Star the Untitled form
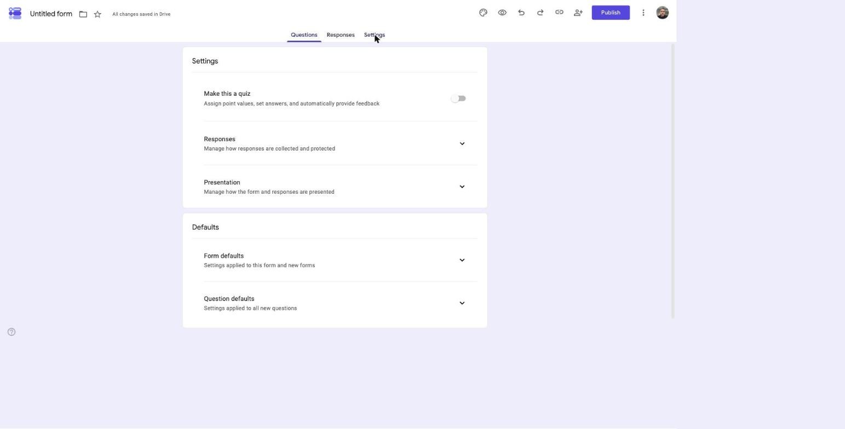The image size is (845, 429). [97, 14]
